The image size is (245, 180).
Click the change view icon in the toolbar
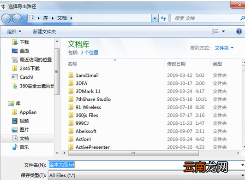[215, 31]
